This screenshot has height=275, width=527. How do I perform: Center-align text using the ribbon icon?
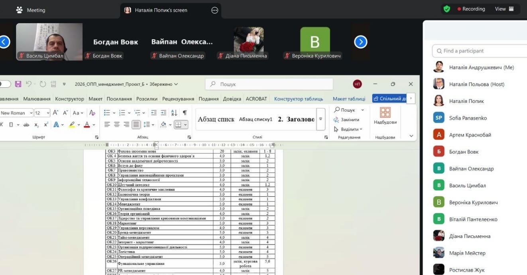coord(117,124)
